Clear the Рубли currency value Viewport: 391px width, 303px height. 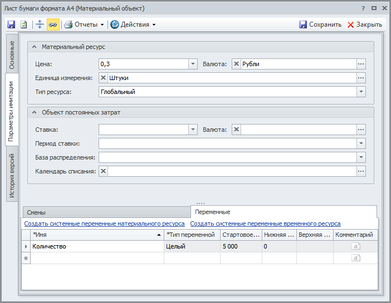pyautogui.click(x=236, y=64)
